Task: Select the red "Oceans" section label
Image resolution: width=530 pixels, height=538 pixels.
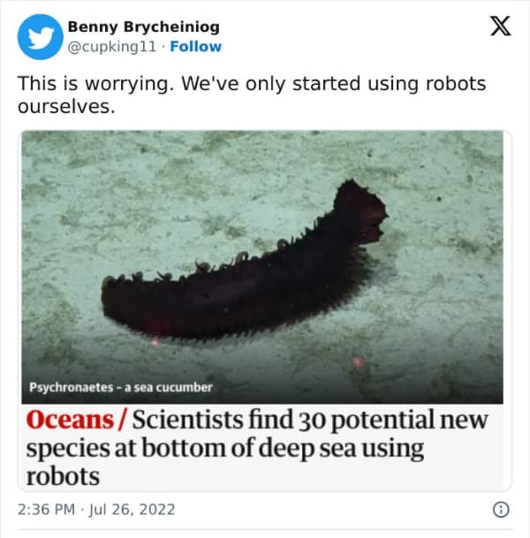Action: point(72,420)
